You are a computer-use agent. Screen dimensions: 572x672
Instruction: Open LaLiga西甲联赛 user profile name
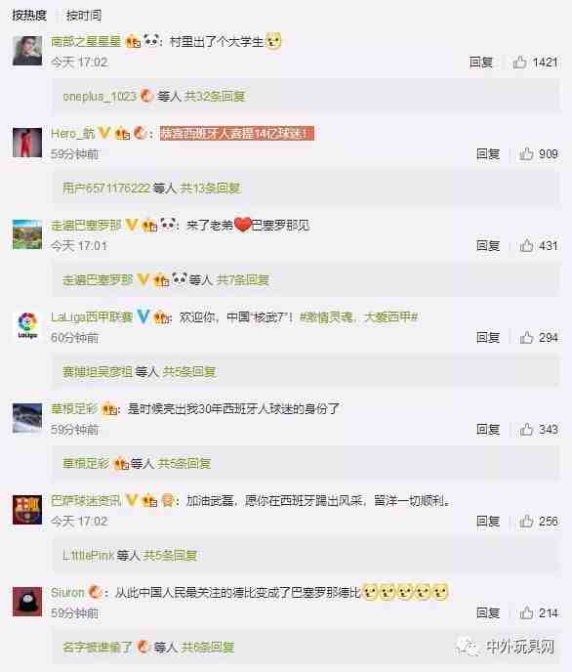click(x=92, y=317)
